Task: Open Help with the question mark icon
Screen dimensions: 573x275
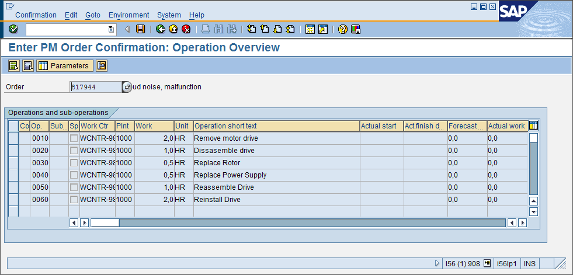Action: point(343,29)
